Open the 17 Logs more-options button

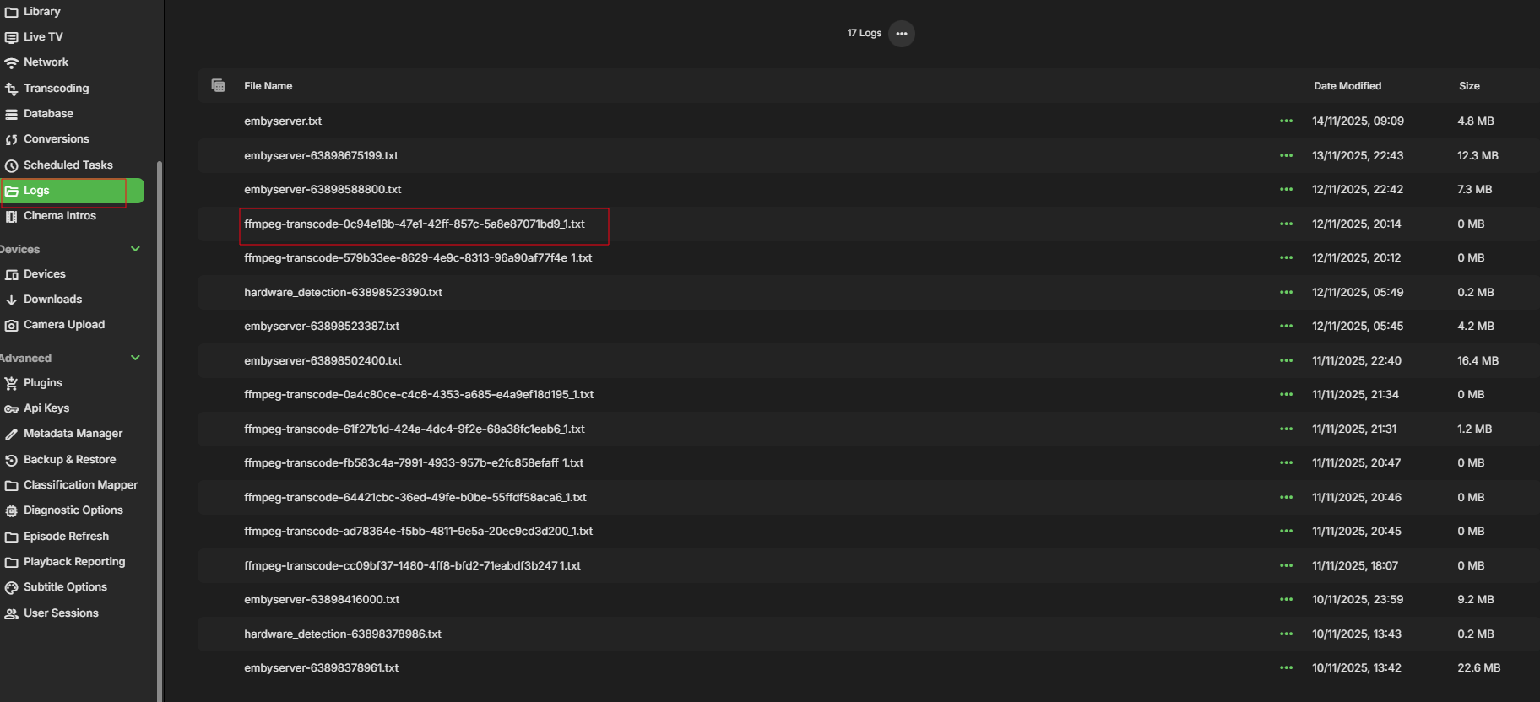902,34
